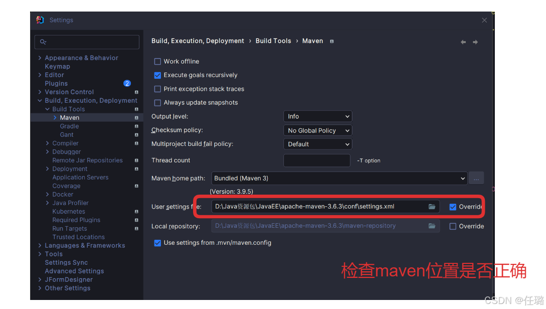The height and width of the screenshot is (309, 546).
Task: Toggle Override for User settings file
Action: coord(453,207)
